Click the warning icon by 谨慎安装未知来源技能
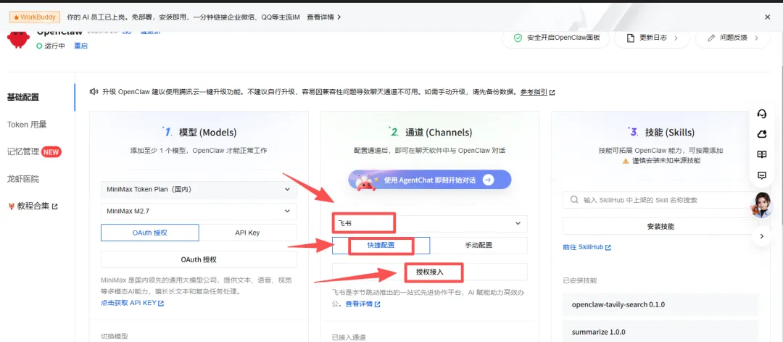Screen dimensions: 783x342 tap(625, 161)
